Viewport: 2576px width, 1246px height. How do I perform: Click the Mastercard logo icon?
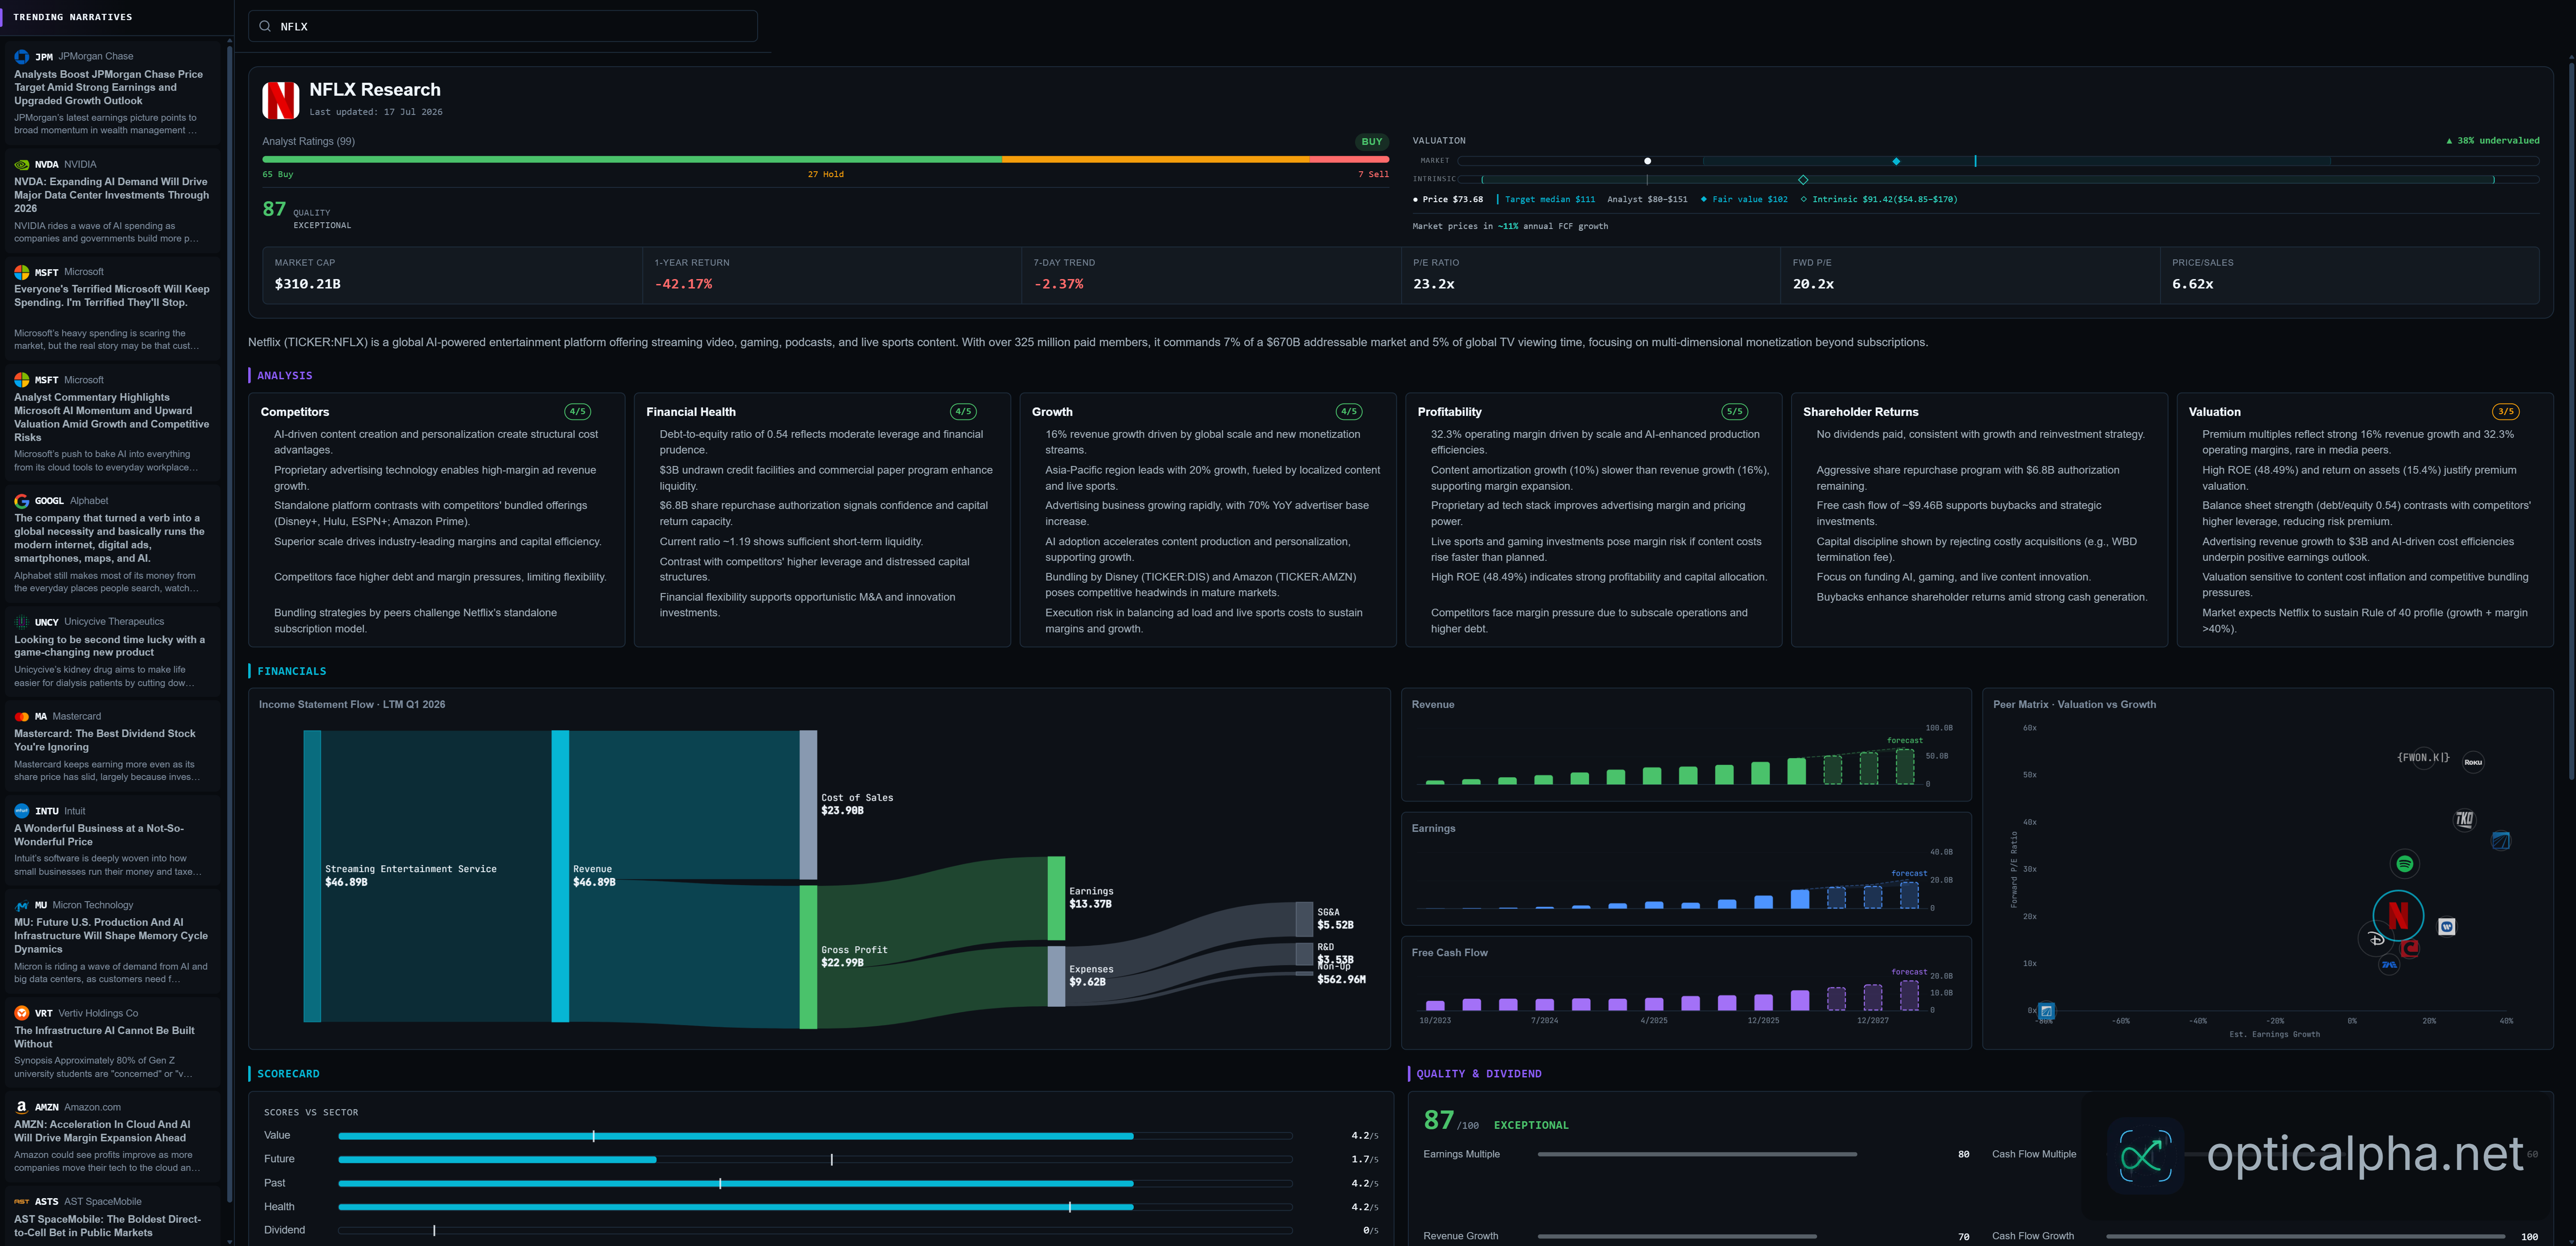[21, 717]
